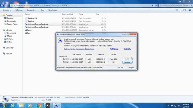Select the Readme.EN file
This screenshot has height=108, width=193.
coord(32,18)
